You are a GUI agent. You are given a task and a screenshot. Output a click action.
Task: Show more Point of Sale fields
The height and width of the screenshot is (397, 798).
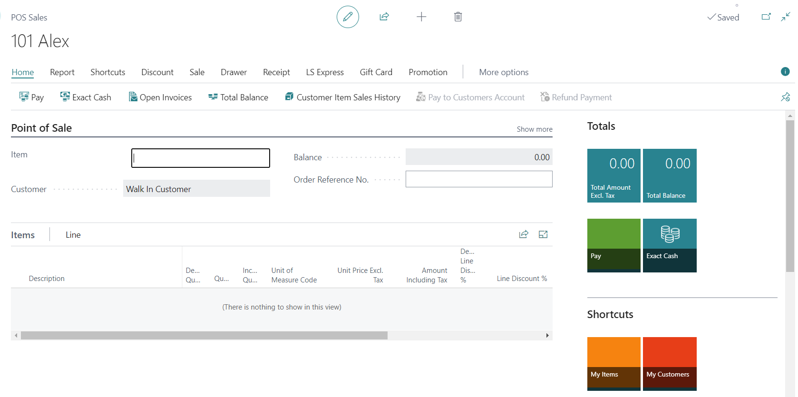(535, 129)
